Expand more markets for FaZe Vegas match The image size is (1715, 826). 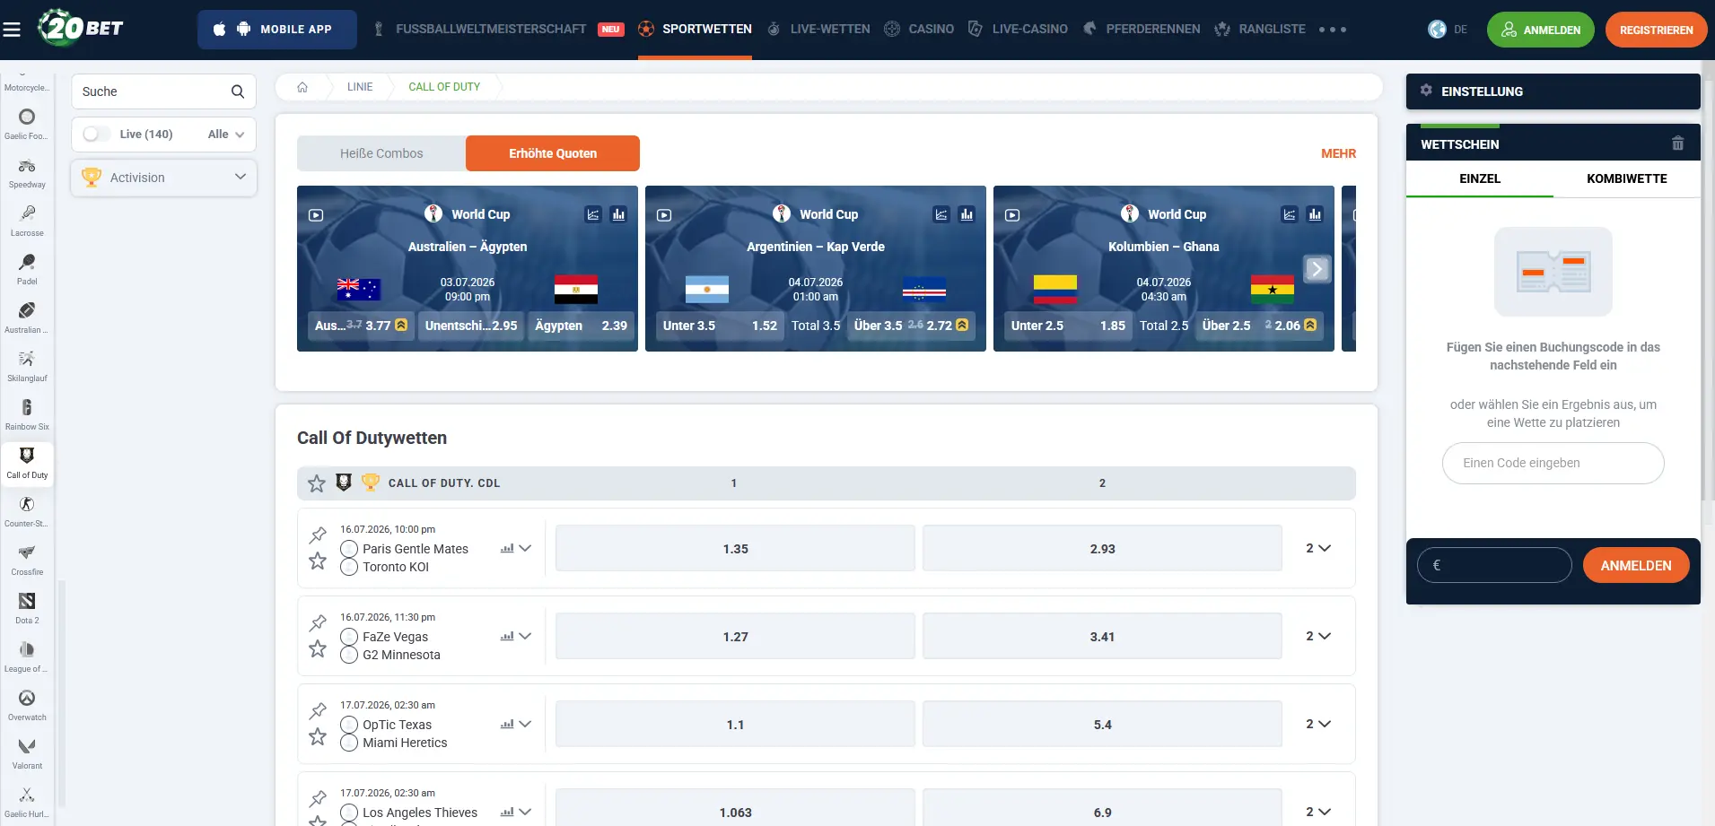point(1318,636)
